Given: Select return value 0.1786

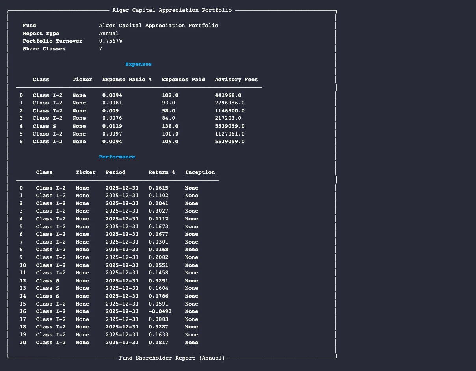Looking at the screenshot, I should 158,296.
